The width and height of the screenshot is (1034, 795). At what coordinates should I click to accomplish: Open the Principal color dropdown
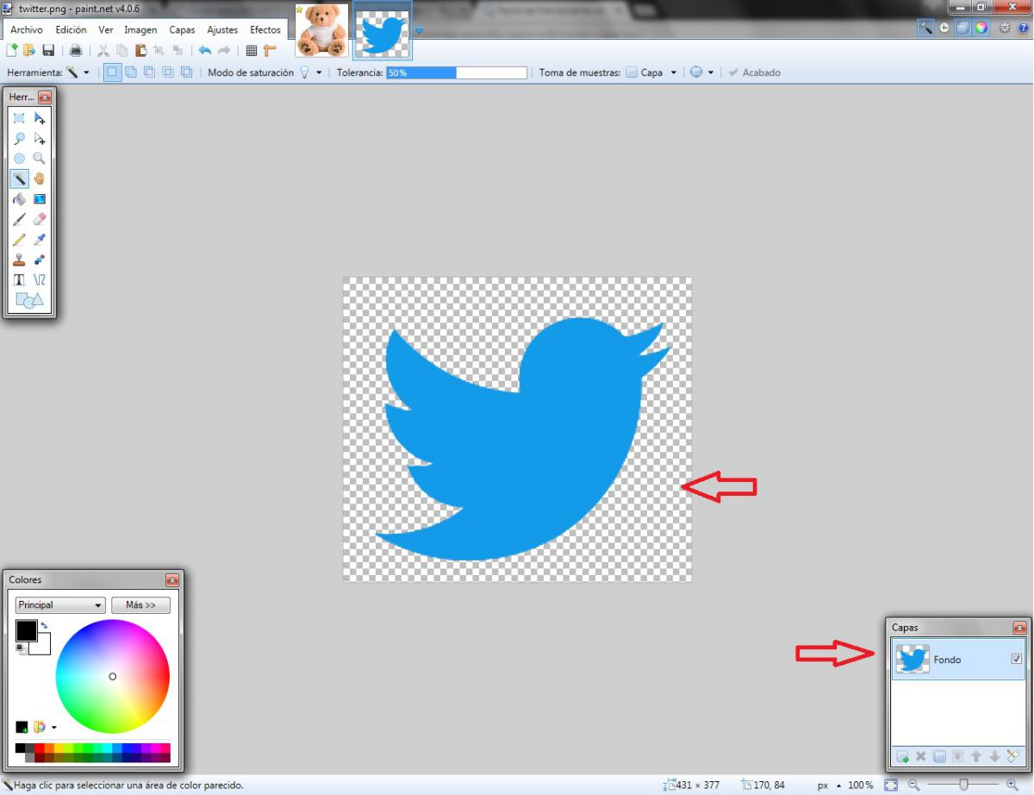pyautogui.click(x=60, y=605)
